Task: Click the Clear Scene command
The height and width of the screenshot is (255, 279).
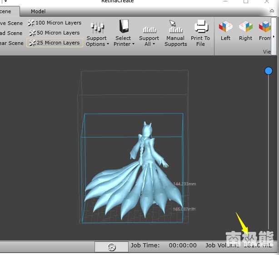Action: (x=11, y=43)
